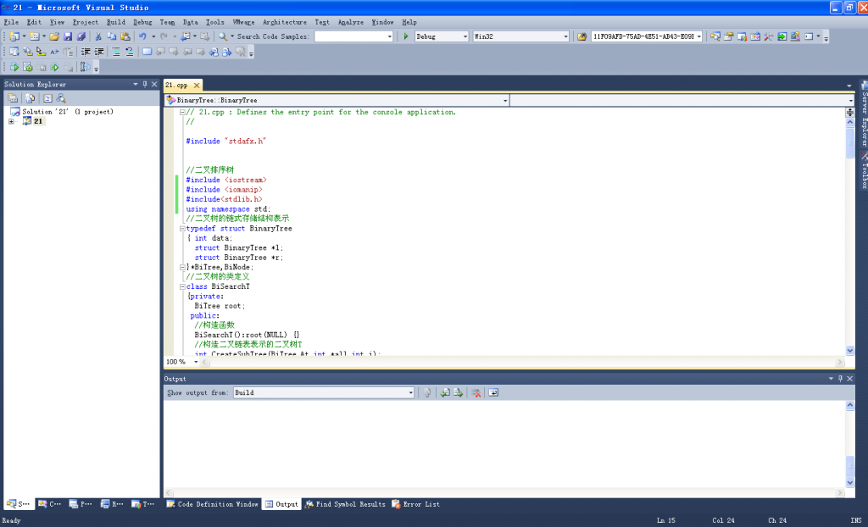Refresh the Solution Explorer view
This screenshot has height=527, width=868.
48,98
